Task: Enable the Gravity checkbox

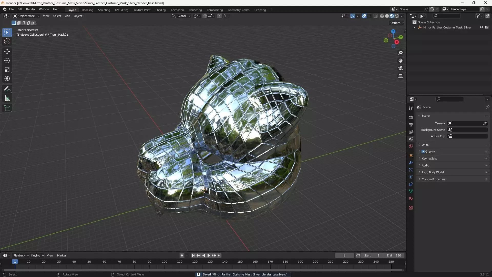Action: click(423, 152)
